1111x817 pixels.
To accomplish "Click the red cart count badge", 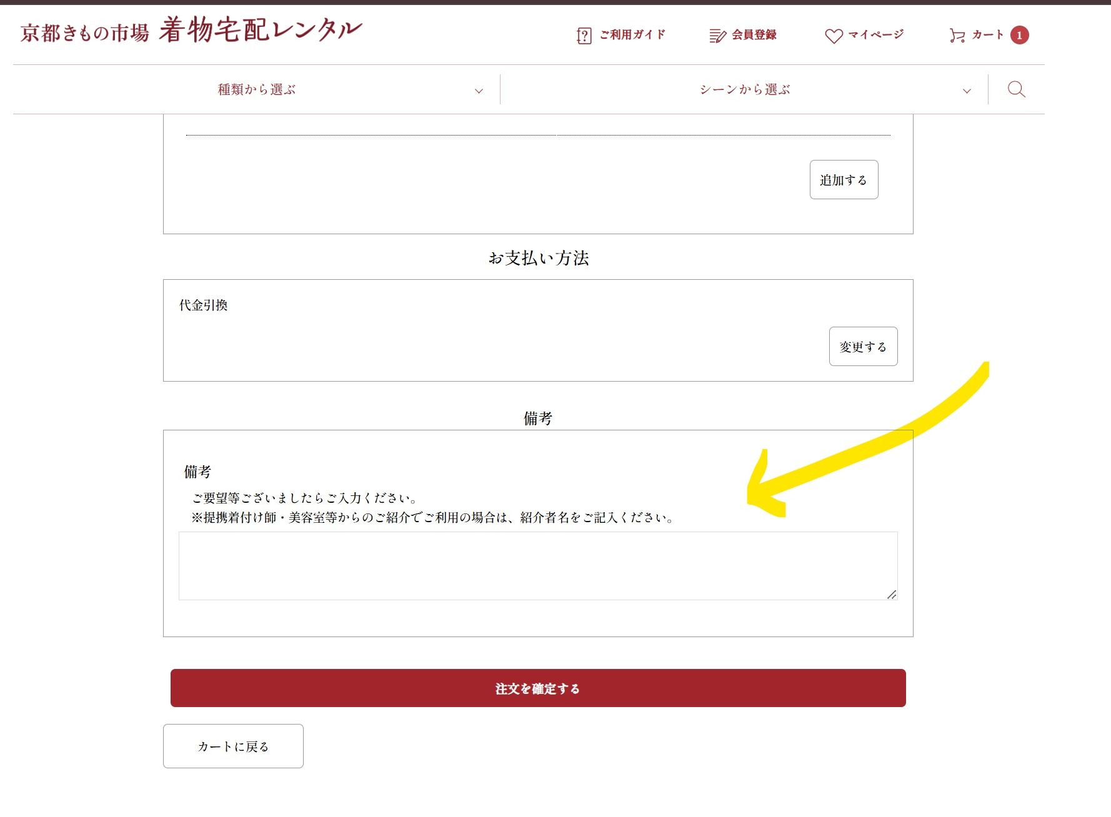I will coord(1019,36).
